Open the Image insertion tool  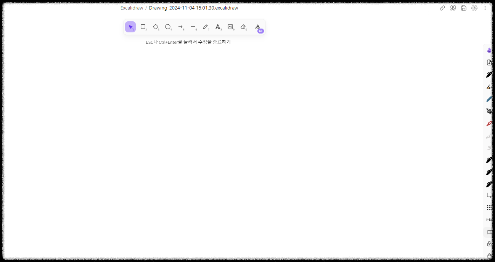coord(231,27)
